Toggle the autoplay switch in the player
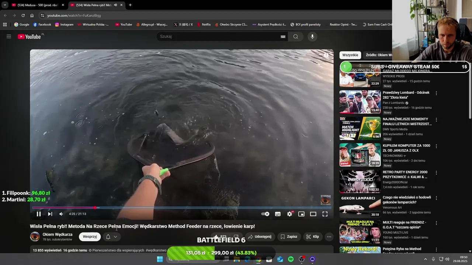Image resolution: width=472 pixels, height=265 pixels. pyautogui.click(x=265, y=214)
